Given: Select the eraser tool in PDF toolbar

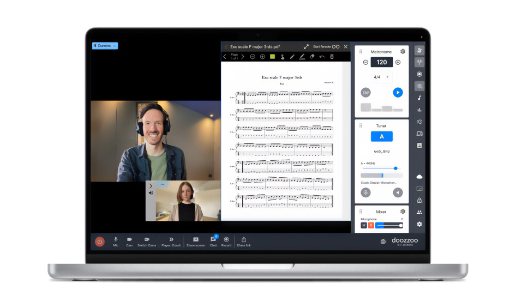Looking at the screenshot, I should pyautogui.click(x=312, y=57).
